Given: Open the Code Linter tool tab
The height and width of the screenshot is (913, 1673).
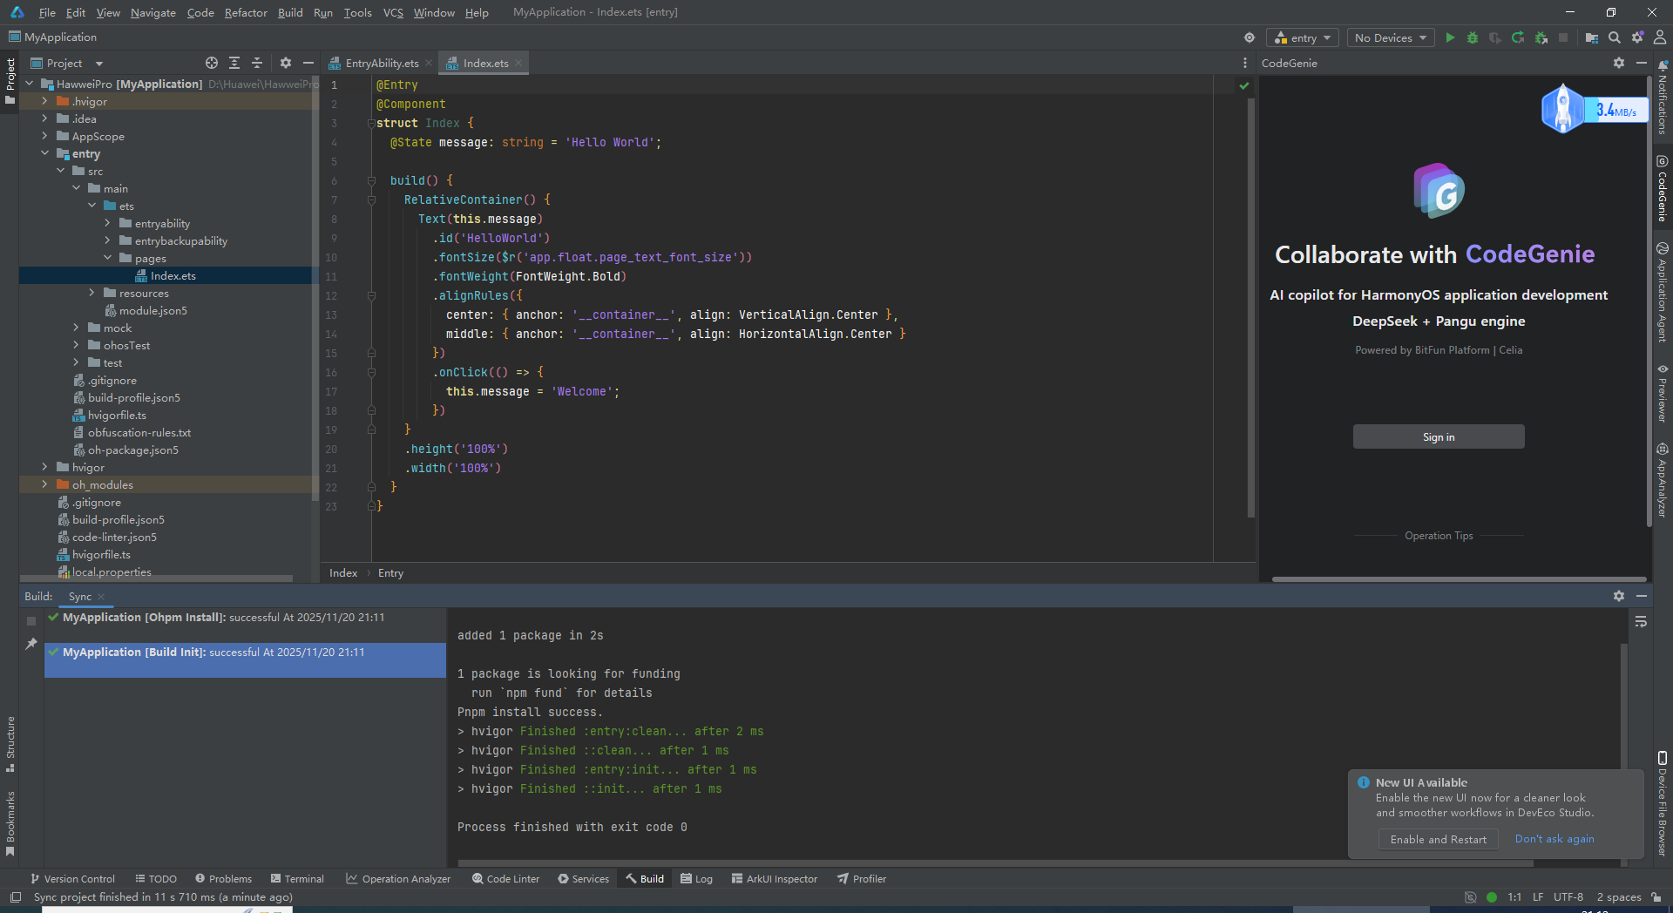Looking at the screenshot, I should pyautogui.click(x=505, y=879).
